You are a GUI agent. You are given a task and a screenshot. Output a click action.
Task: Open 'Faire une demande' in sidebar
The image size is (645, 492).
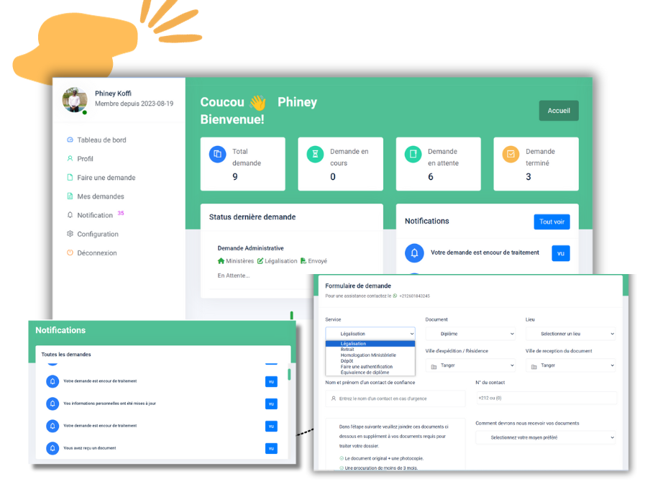[106, 178]
